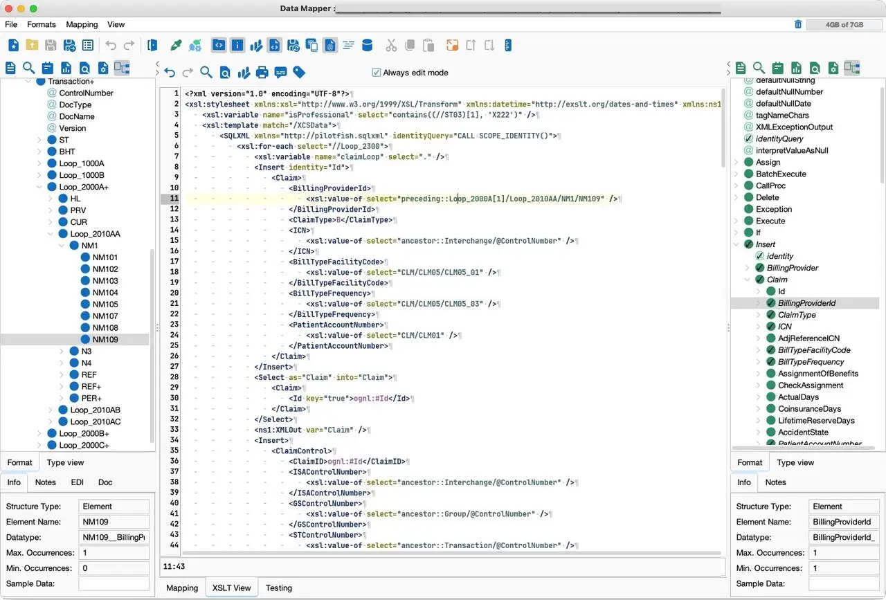
Task: Uncheck the Always edit mode checkbox
Action: 377,73
